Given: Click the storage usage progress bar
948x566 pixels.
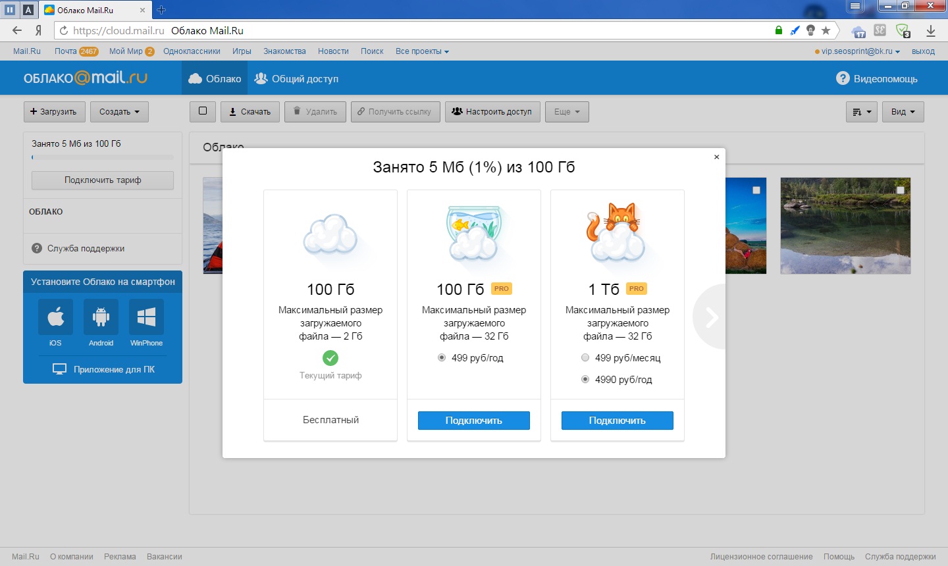Looking at the screenshot, I should point(103,157).
